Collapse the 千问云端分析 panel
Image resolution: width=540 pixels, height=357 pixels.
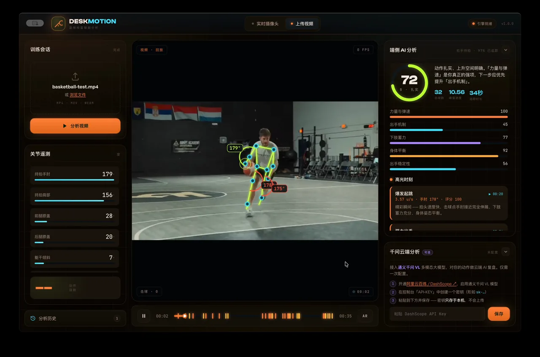tap(505, 252)
